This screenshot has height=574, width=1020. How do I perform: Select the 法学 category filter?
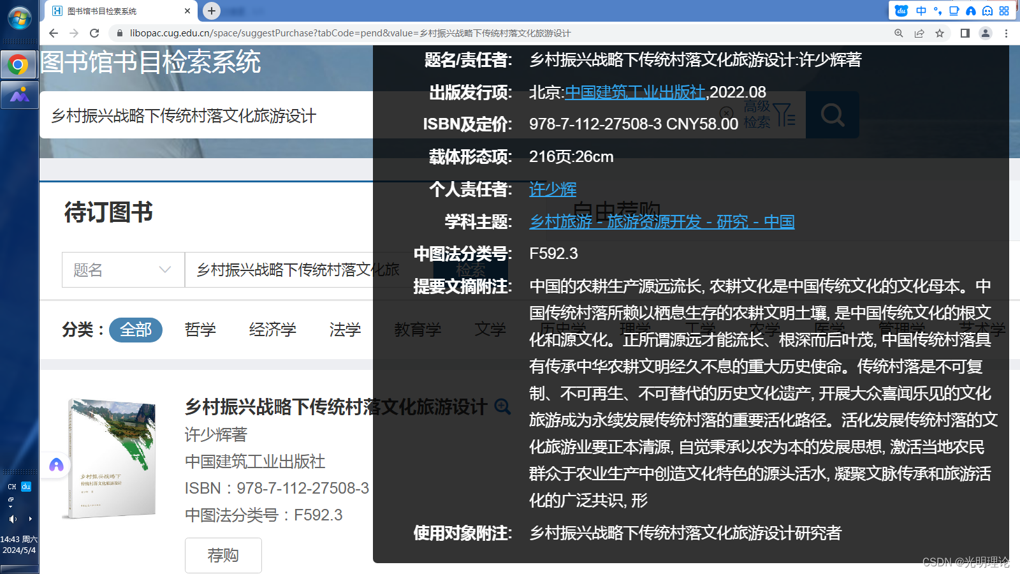[x=345, y=330]
